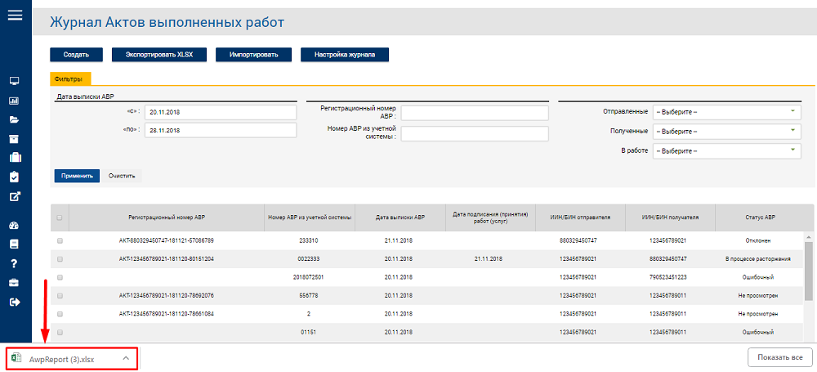Click the logout arrow sidebar icon
The width and height of the screenshot is (817, 372).
[15, 302]
